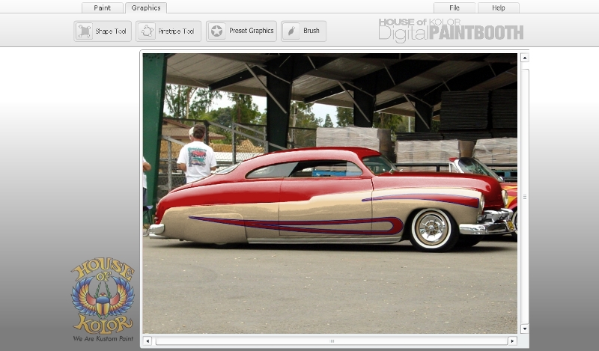Click the man in the white t-shirt
This screenshot has height=351, width=599.
[x=197, y=156]
